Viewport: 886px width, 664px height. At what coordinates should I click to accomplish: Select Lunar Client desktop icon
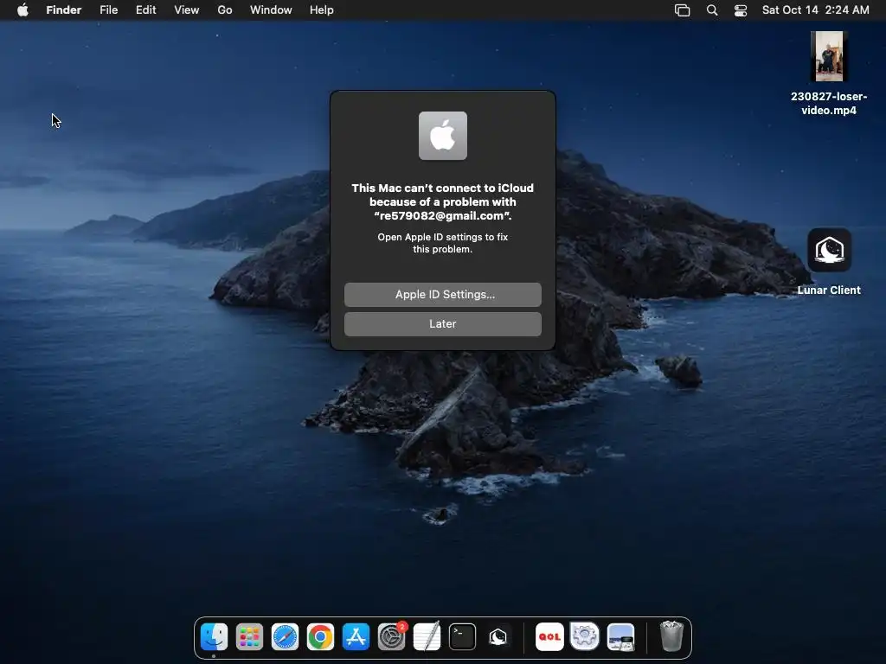pos(829,250)
